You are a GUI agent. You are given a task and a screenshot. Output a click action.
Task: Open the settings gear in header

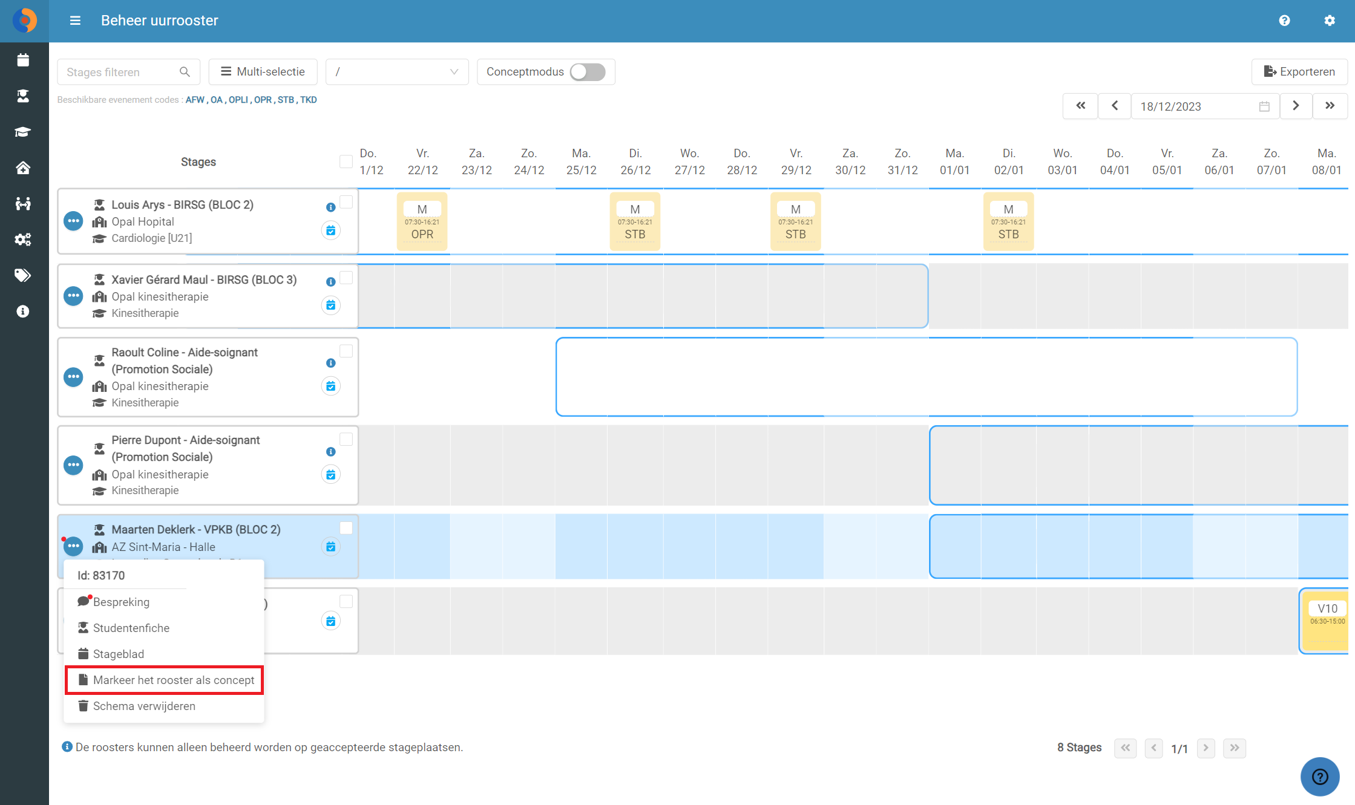coord(1329,21)
